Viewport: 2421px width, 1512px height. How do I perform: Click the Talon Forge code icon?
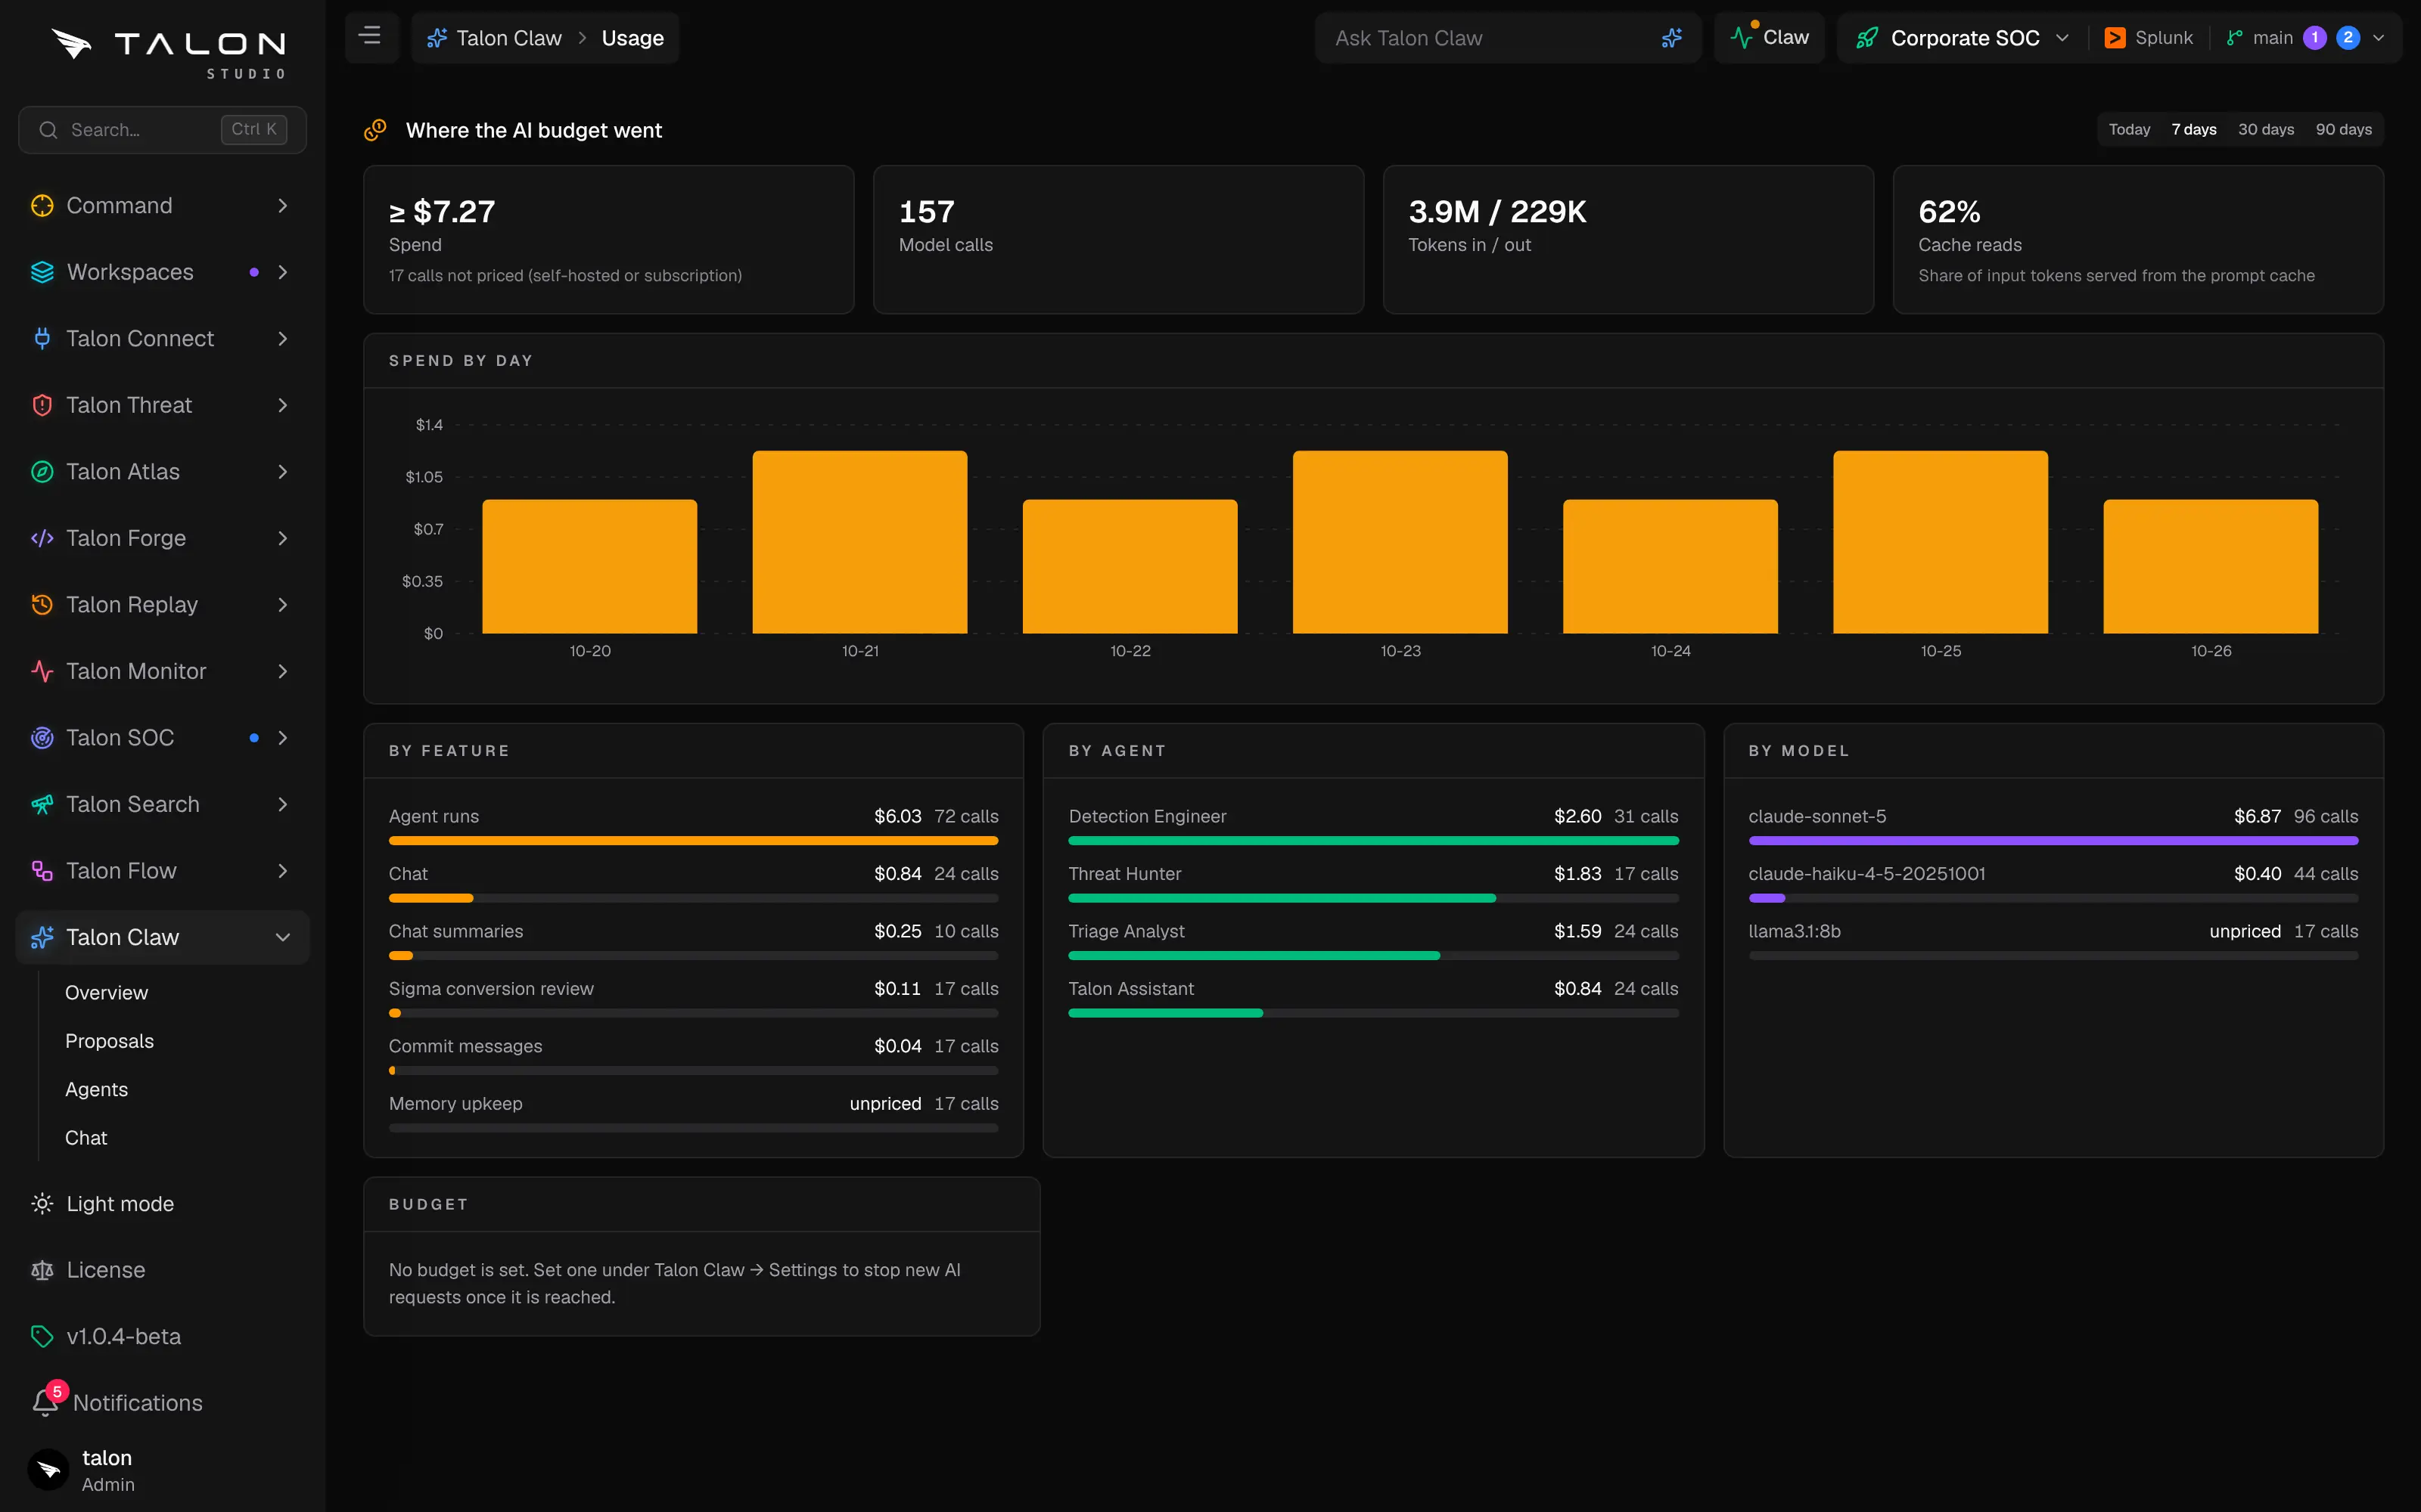click(x=42, y=538)
